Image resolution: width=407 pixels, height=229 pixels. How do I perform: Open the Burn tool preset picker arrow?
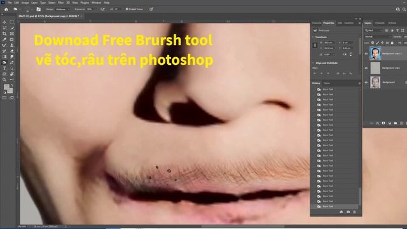point(20,10)
